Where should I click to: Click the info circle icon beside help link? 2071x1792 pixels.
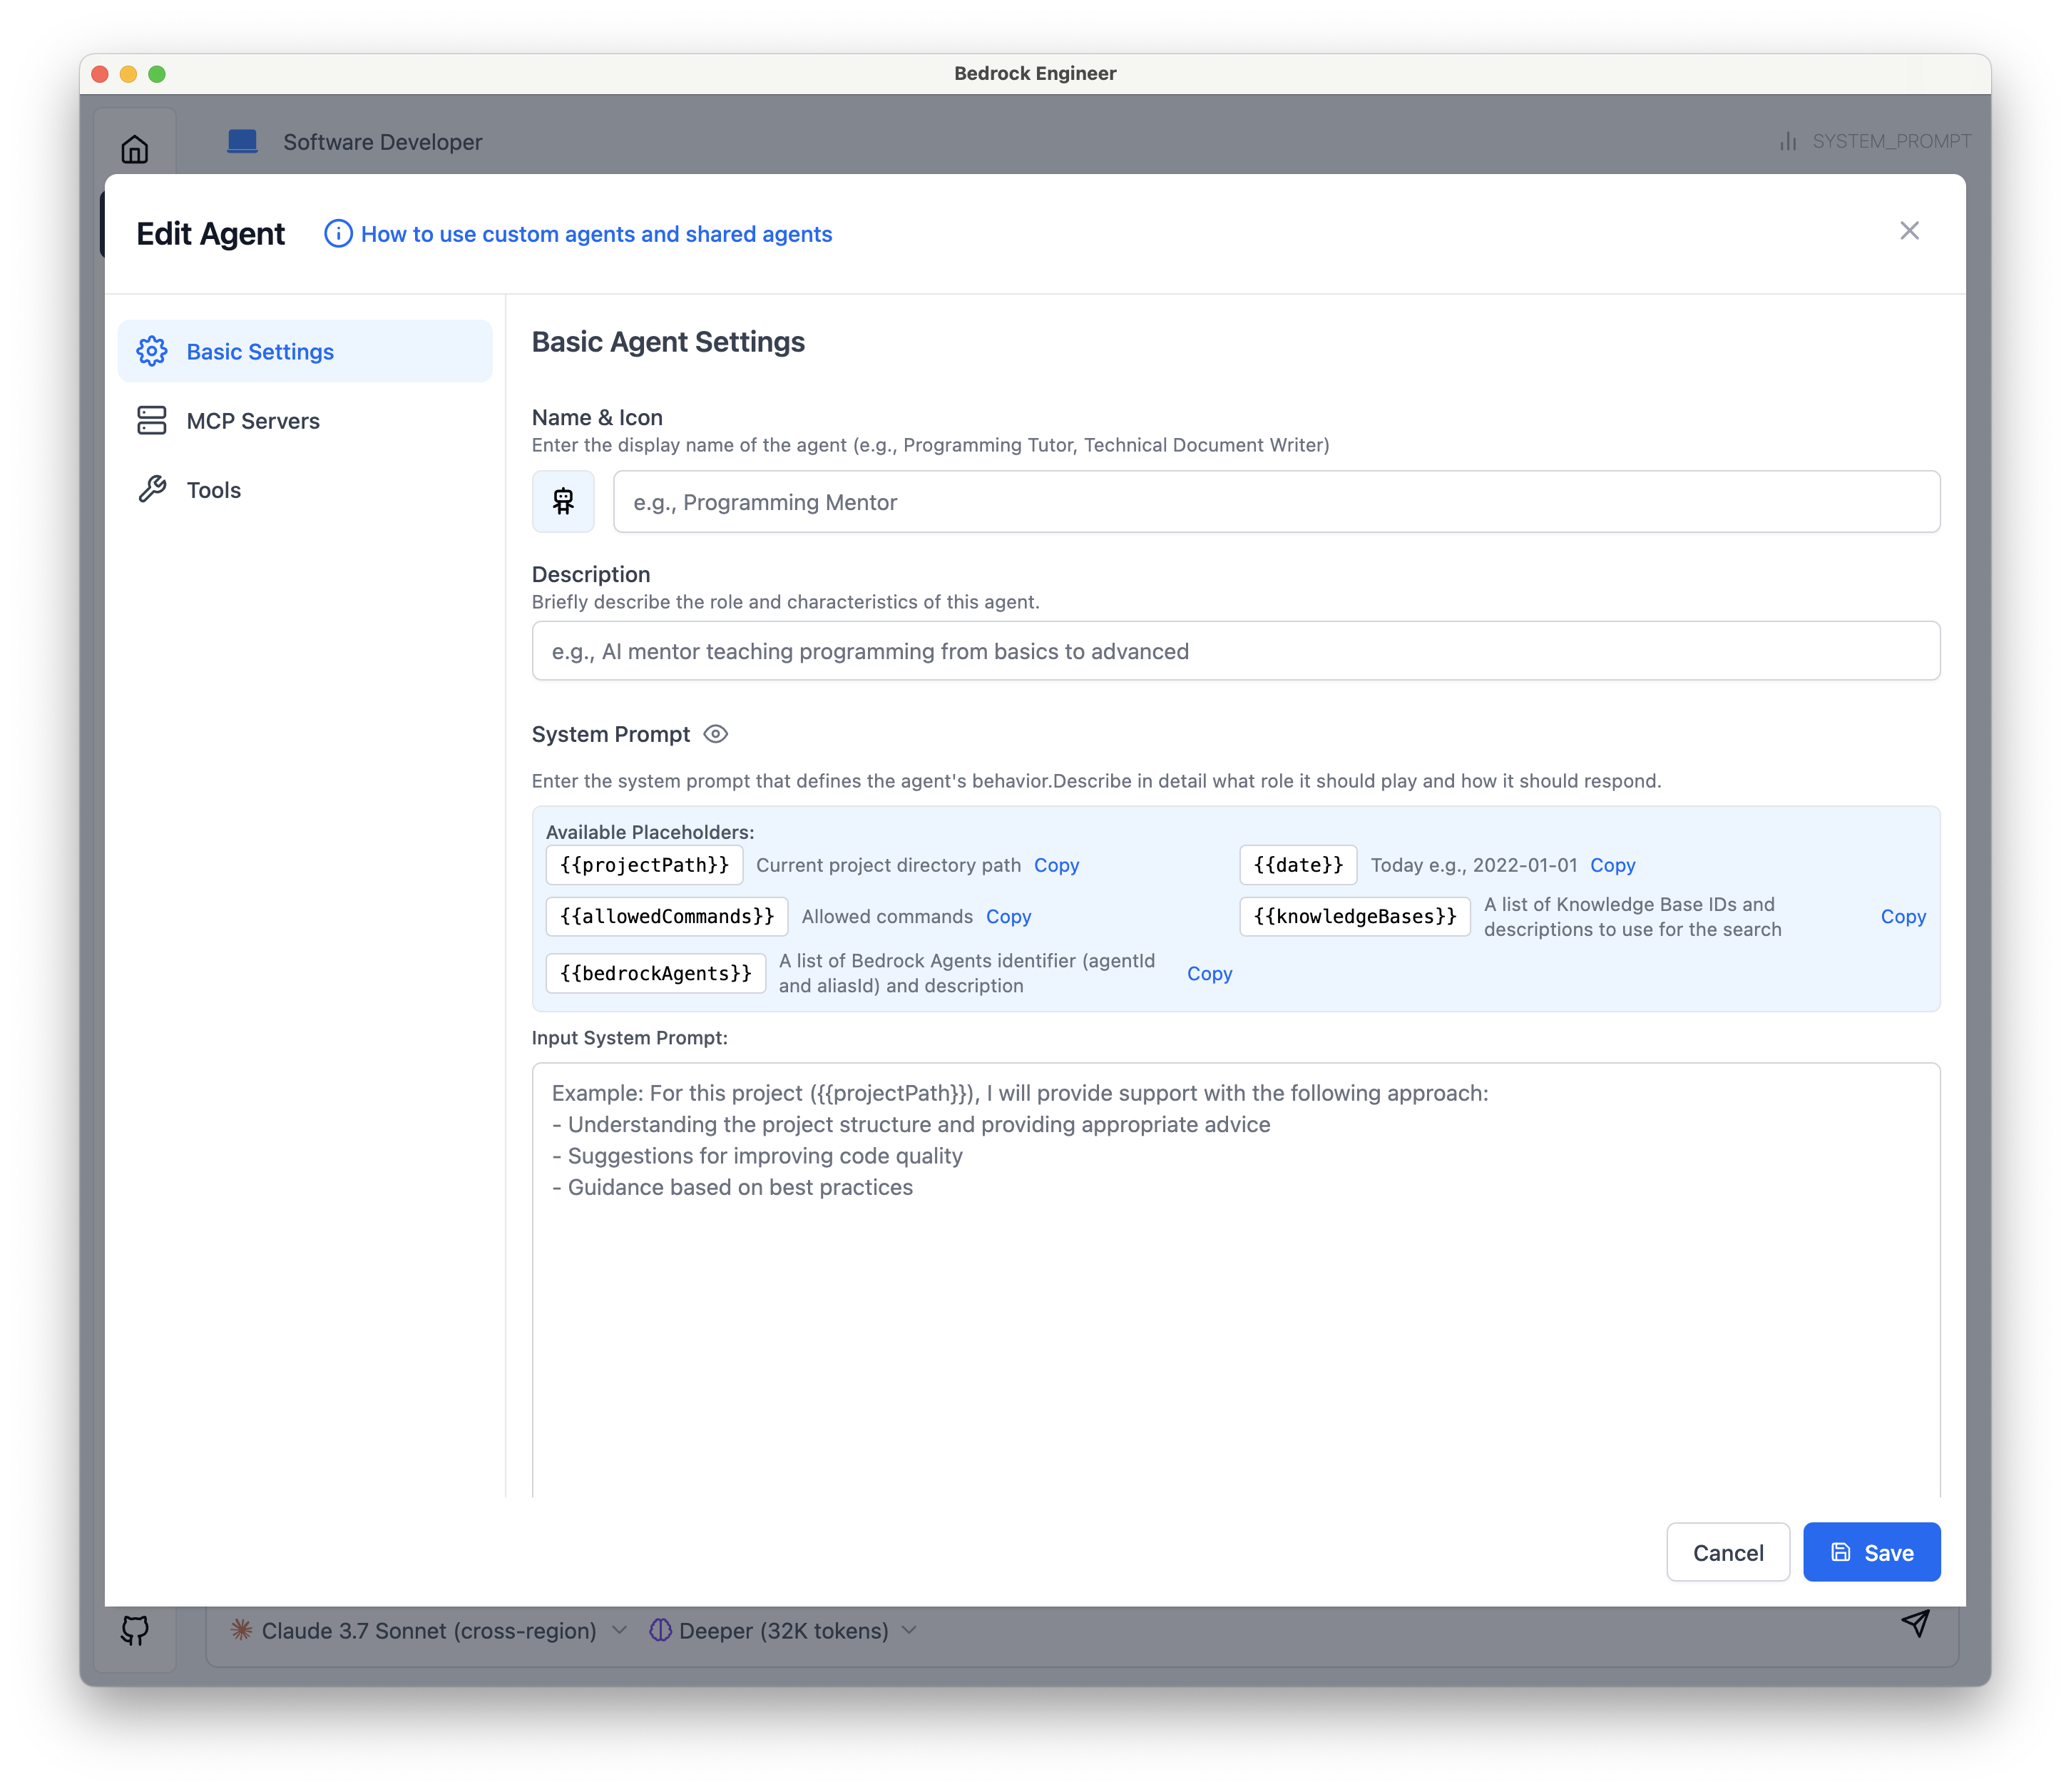338,234
